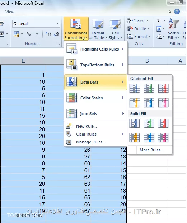
Task: Click the cell containing 66
Action: (68, 204)
